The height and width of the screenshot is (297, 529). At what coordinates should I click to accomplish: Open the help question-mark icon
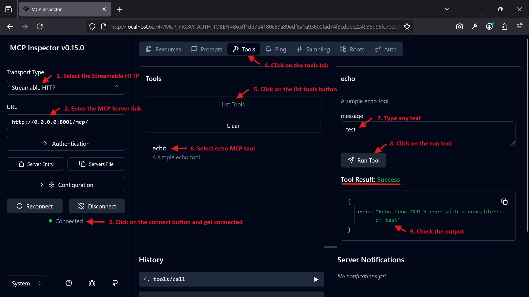click(69, 283)
